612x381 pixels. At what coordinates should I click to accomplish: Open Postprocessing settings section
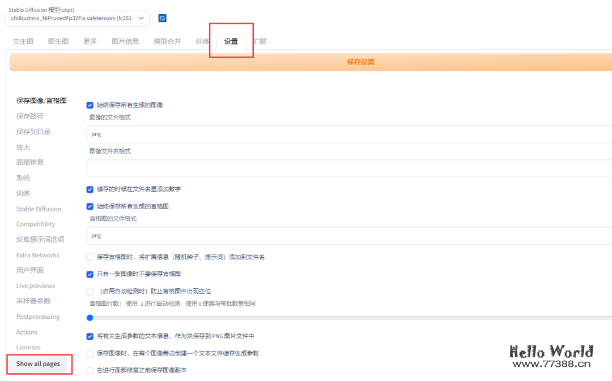[38, 317]
